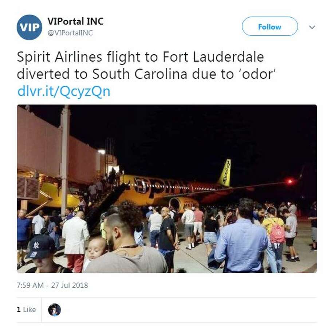Click the red wingtip light in photo
Image resolution: width=335 pixels, height=326 pixels.
click(290, 182)
